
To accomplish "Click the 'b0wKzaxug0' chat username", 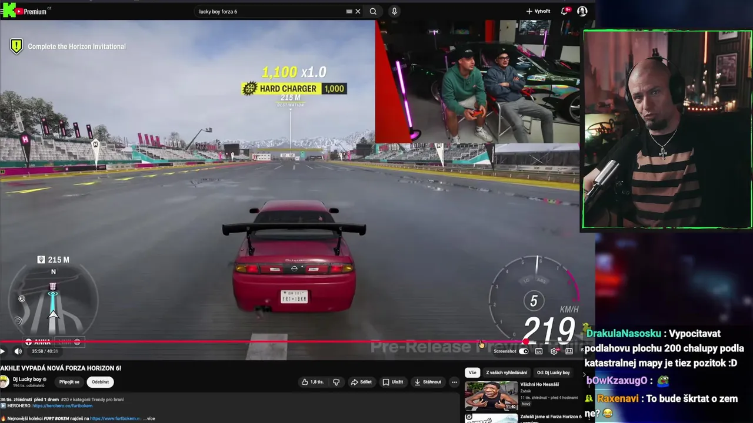I will [617, 380].
